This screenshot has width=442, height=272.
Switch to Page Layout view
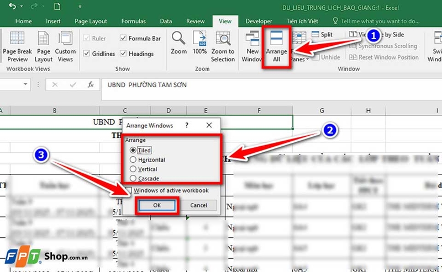pyautogui.click(x=44, y=47)
